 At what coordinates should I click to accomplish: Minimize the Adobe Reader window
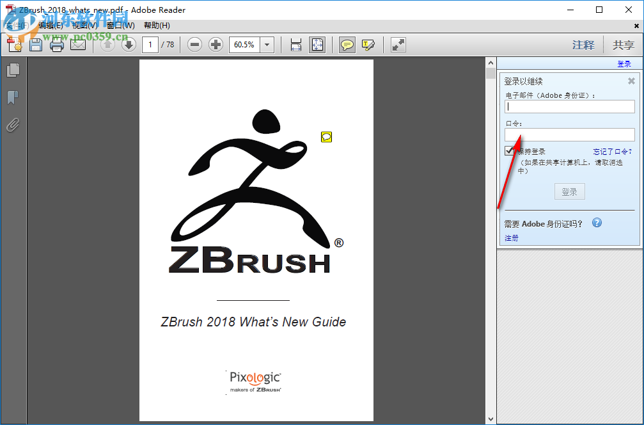click(x=570, y=10)
